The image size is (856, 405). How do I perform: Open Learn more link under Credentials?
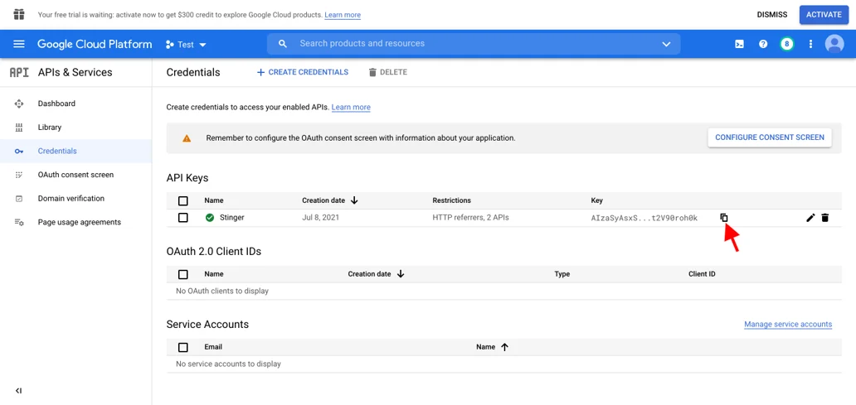(x=351, y=108)
